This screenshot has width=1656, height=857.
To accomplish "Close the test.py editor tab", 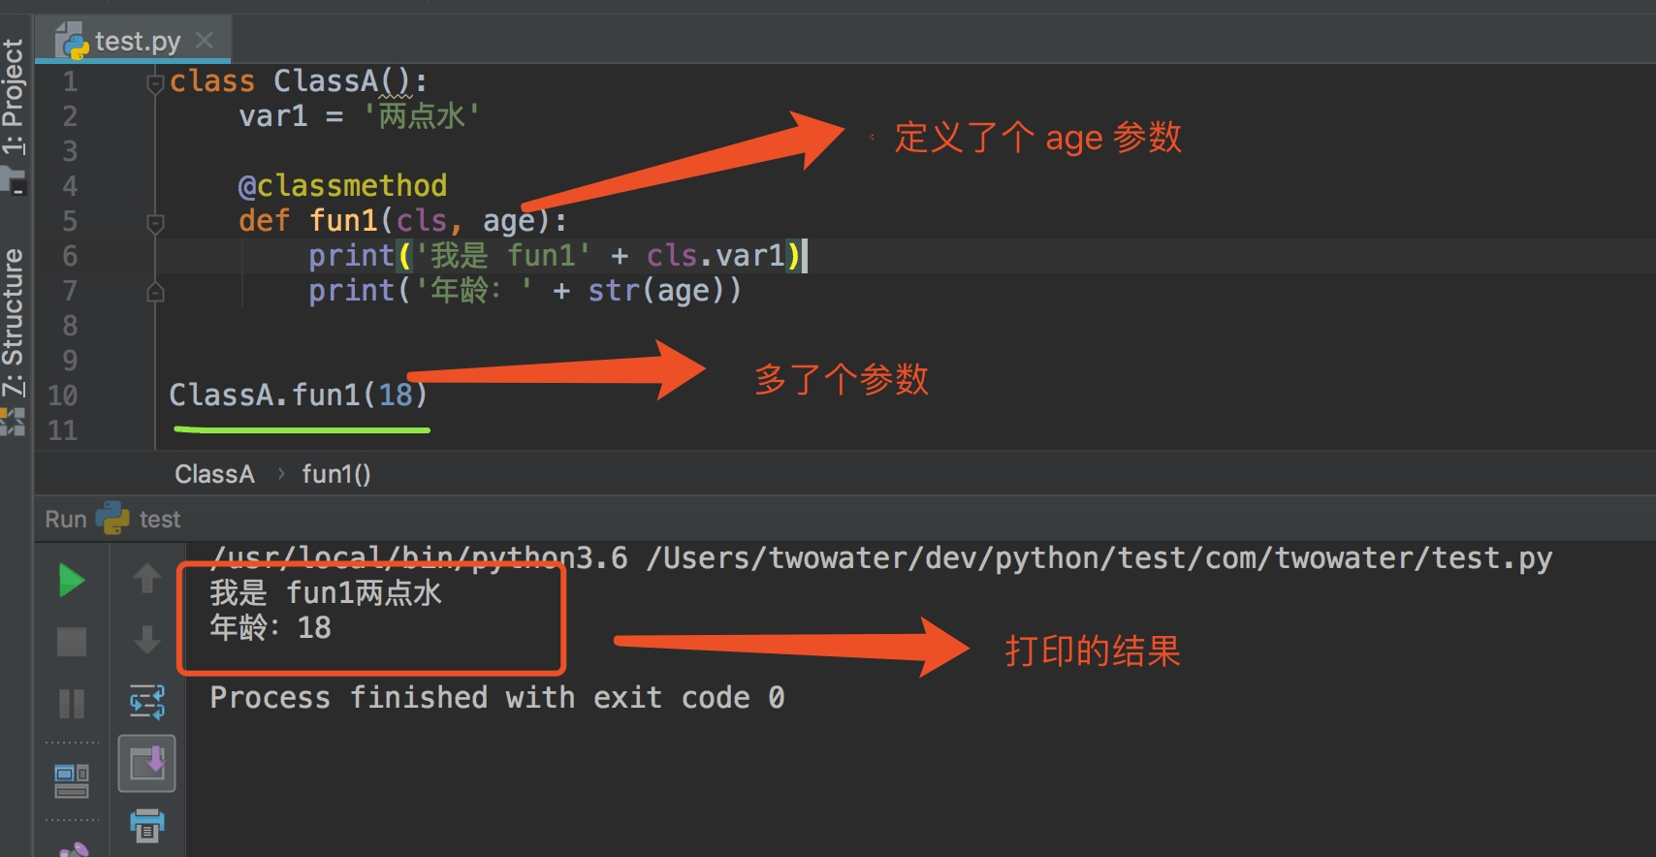I will (205, 41).
